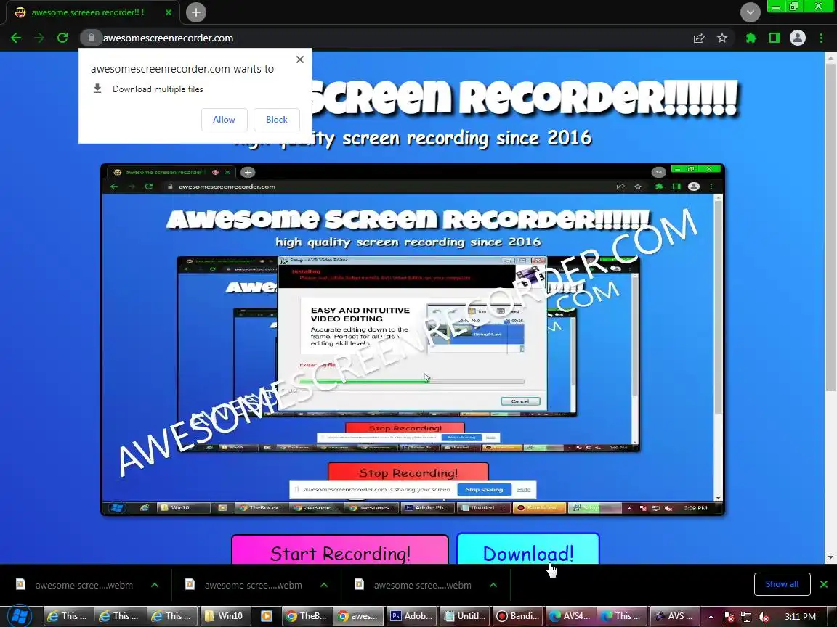Image resolution: width=837 pixels, height=627 pixels.
Task: Switch to awes... Chrome taskbar window
Action: click(x=359, y=616)
